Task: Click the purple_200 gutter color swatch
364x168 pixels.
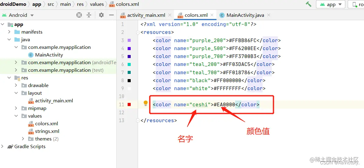Action: pyautogui.click(x=129, y=40)
